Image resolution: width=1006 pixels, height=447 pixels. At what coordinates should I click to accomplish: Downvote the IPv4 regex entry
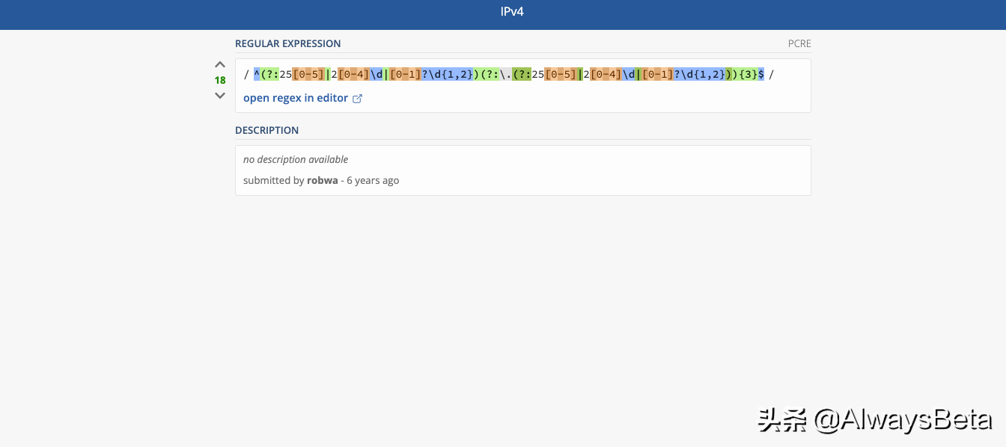[220, 96]
